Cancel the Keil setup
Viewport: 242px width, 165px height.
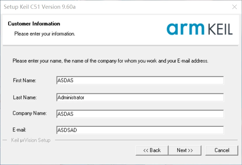pos(222,150)
